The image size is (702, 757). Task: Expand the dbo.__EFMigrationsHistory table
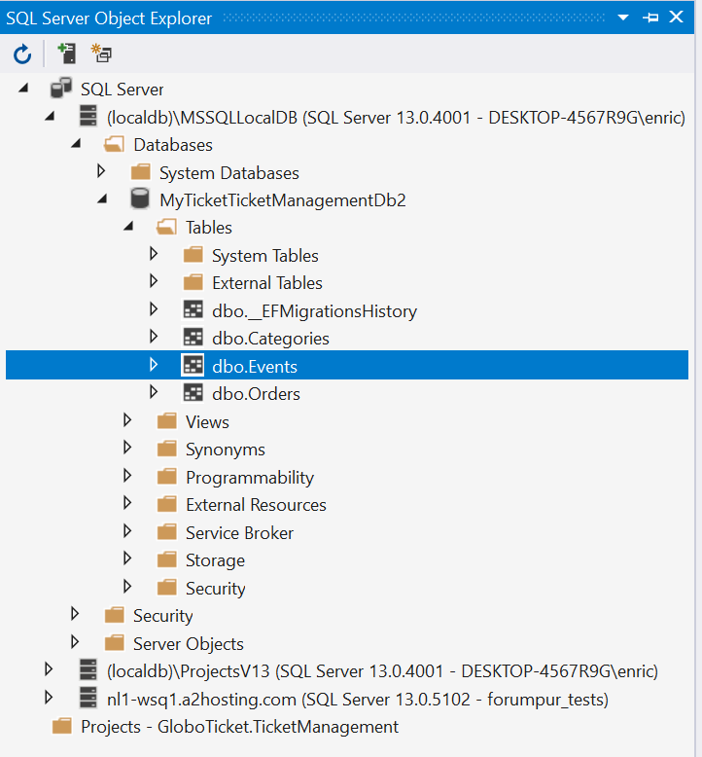coord(154,309)
